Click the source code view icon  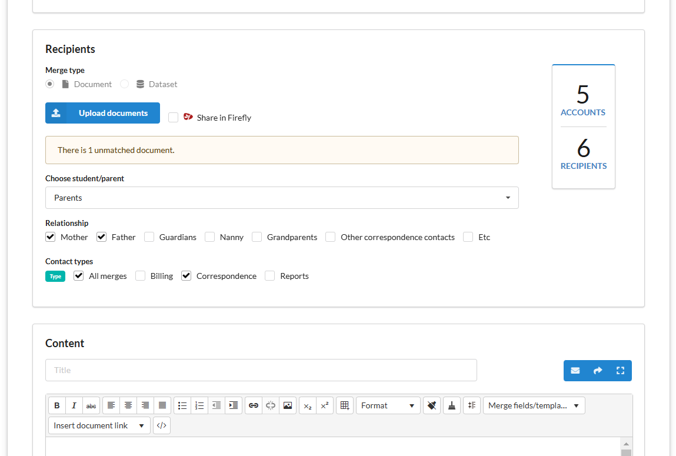pyautogui.click(x=162, y=425)
